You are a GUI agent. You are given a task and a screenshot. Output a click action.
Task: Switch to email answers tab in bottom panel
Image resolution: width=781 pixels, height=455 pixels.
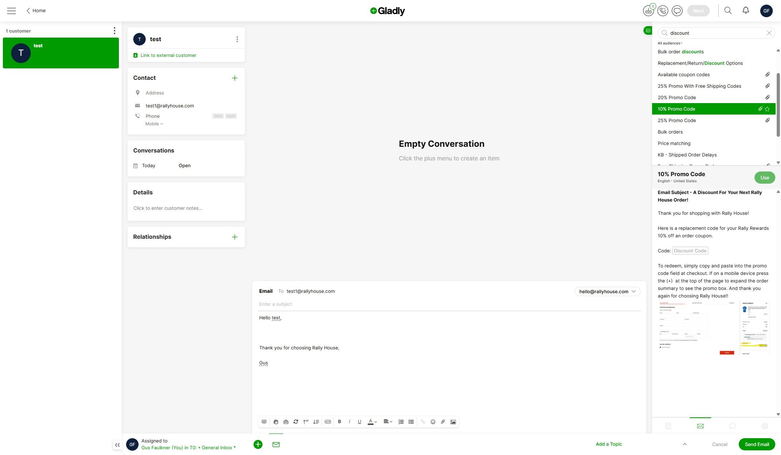point(700,426)
